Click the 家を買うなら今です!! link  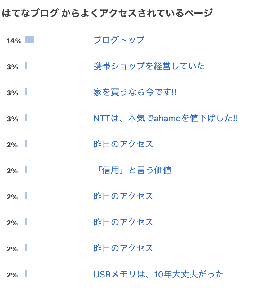coord(135,92)
